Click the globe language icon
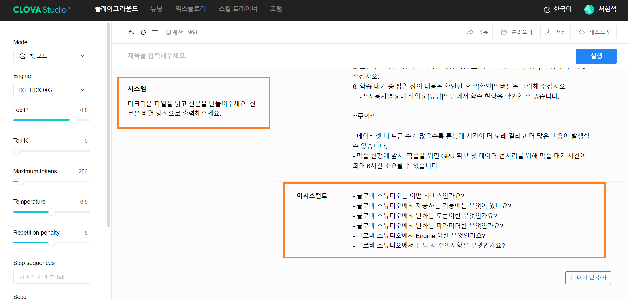 547,10
